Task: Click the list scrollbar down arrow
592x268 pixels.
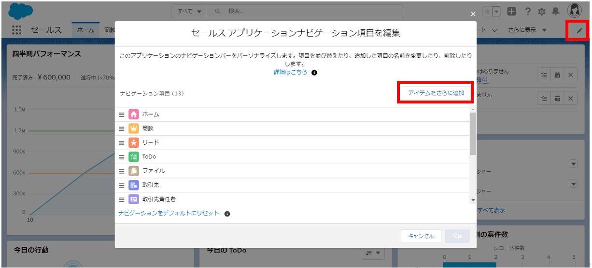Action: click(x=473, y=200)
